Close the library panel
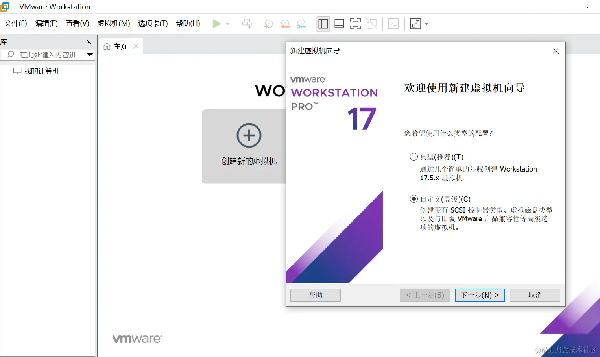The image size is (600, 357). click(89, 42)
